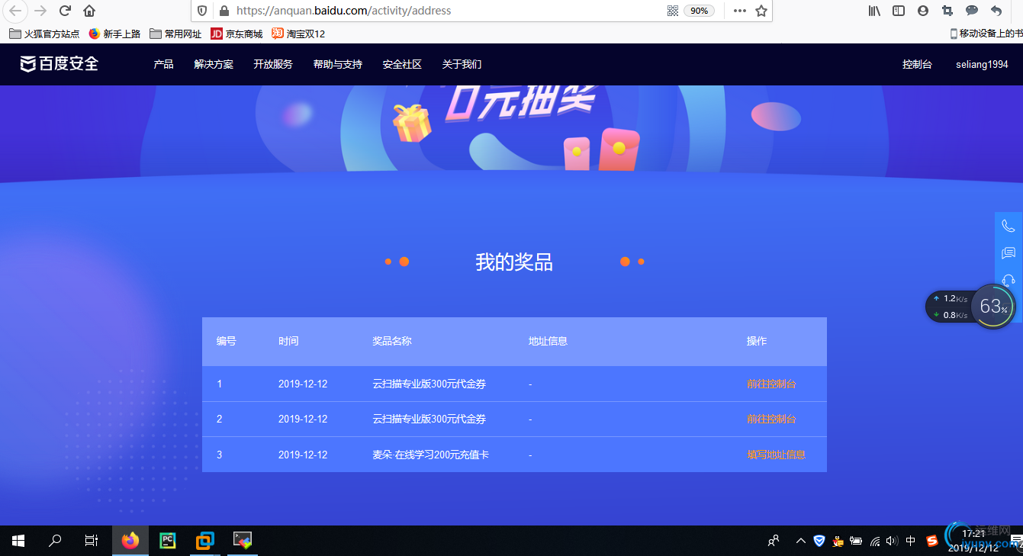1023x556 pixels.
Task: Open the terminal app icon in taskbar
Action: click(243, 541)
